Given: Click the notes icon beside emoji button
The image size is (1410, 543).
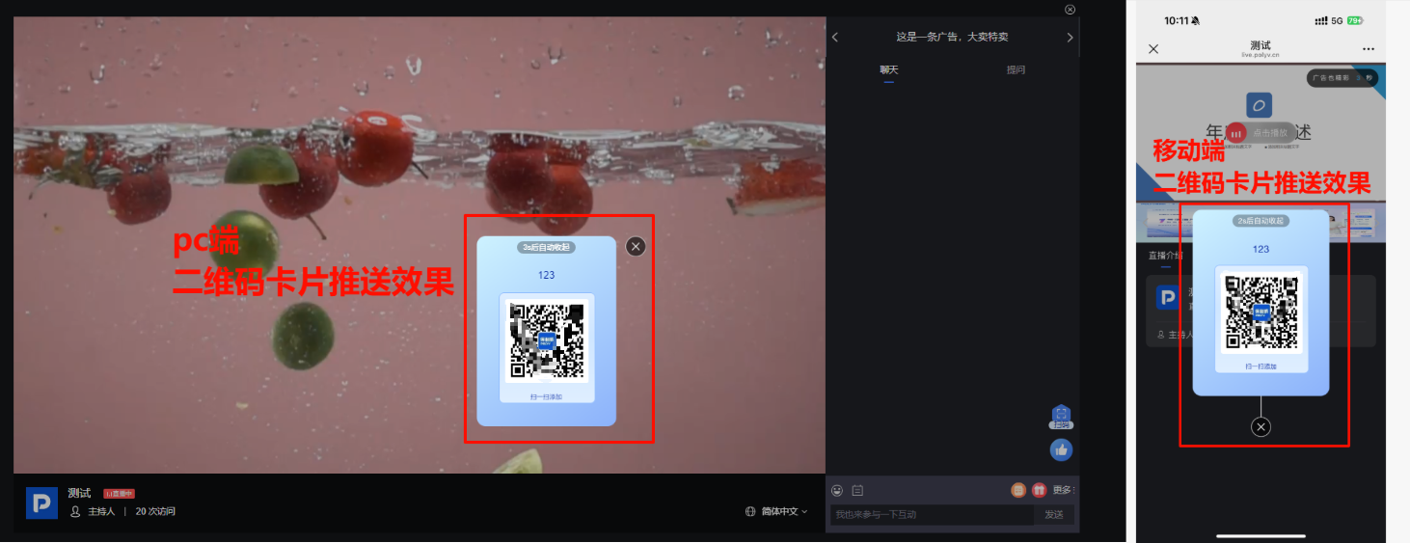Looking at the screenshot, I should pyautogui.click(x=857, y=490).
